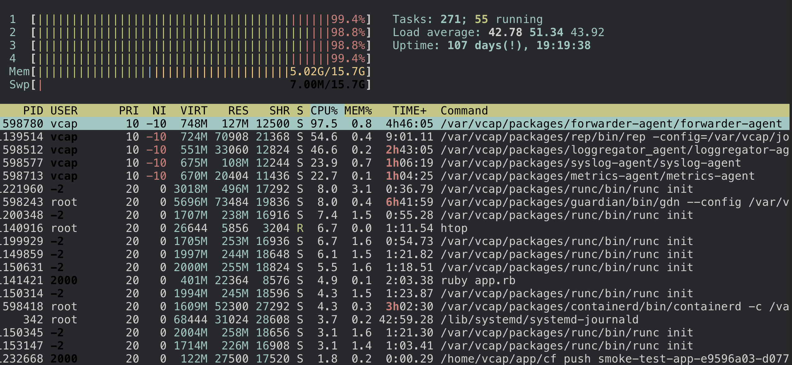Click the VIRT column header

193,111
